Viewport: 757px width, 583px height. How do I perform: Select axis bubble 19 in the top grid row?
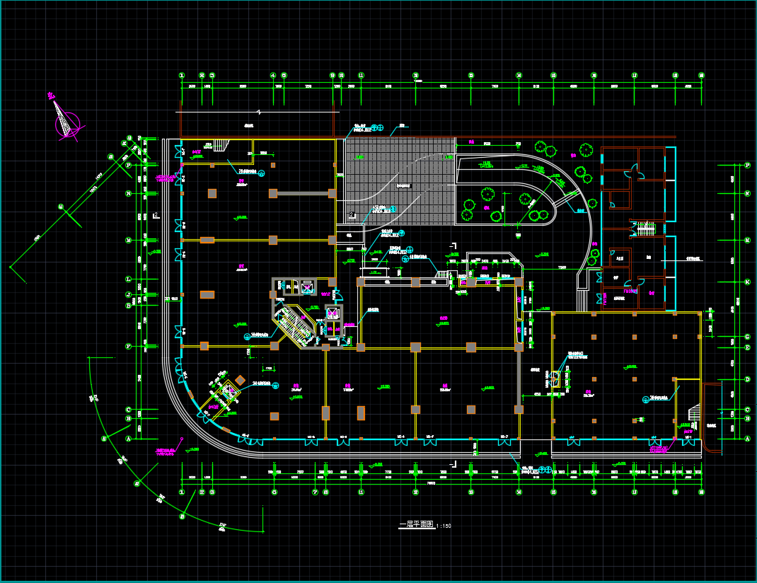[701, 75]
